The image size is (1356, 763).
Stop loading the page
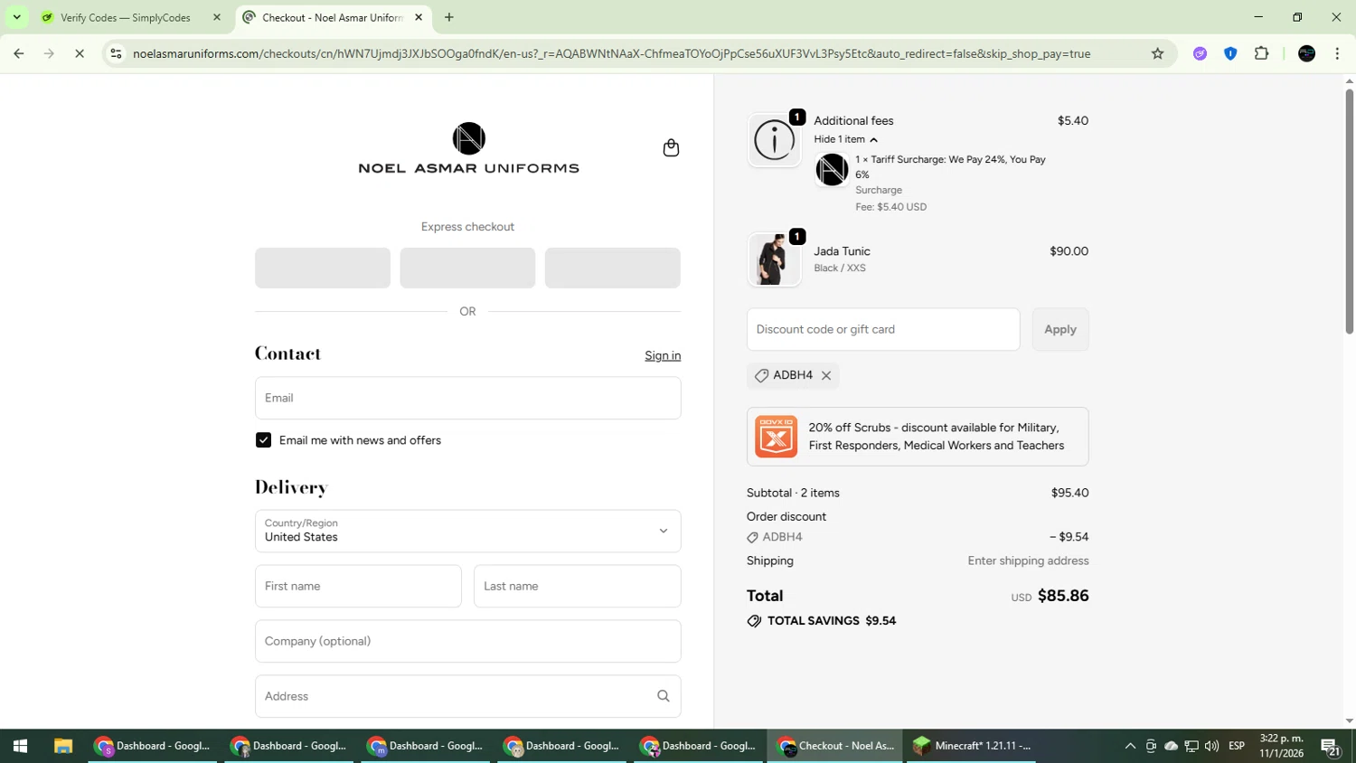[80, 53]
